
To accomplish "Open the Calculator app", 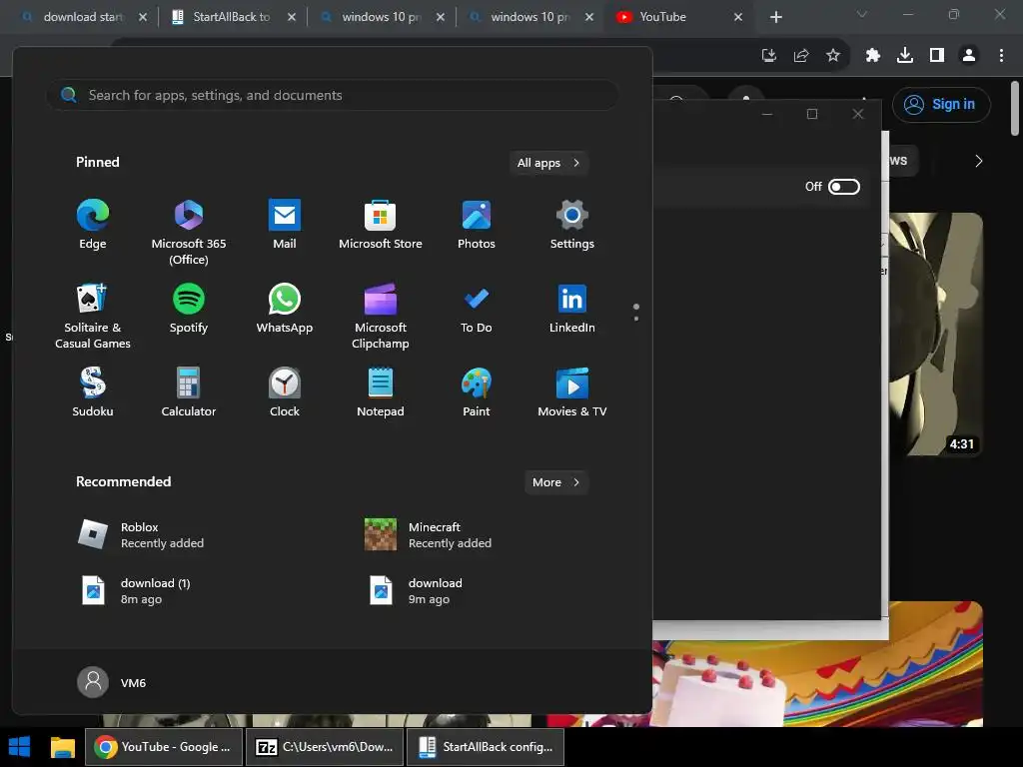I will [189, 392].
